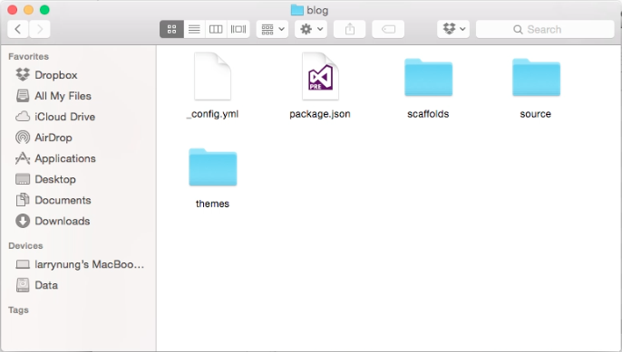Select the source folder icon
The width and height of the screenshot is (622, 352).
click(x=537, y=77)
